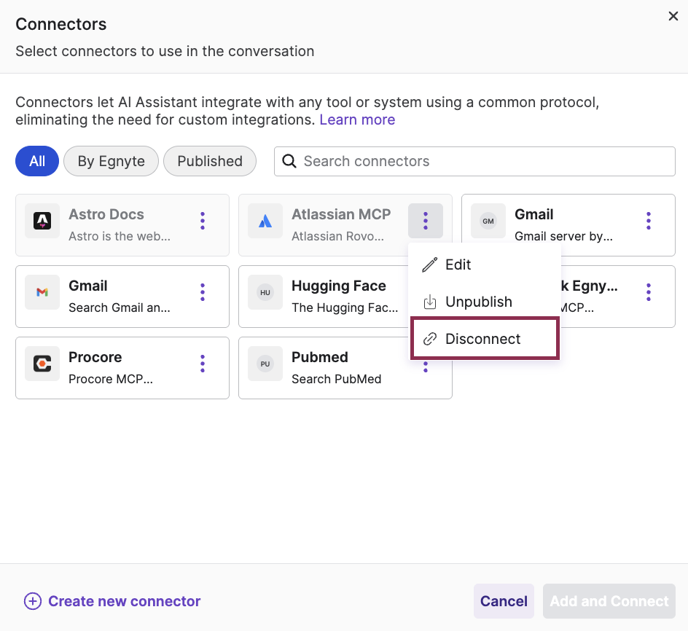Open options menu for Procore connector

(202, 364)
